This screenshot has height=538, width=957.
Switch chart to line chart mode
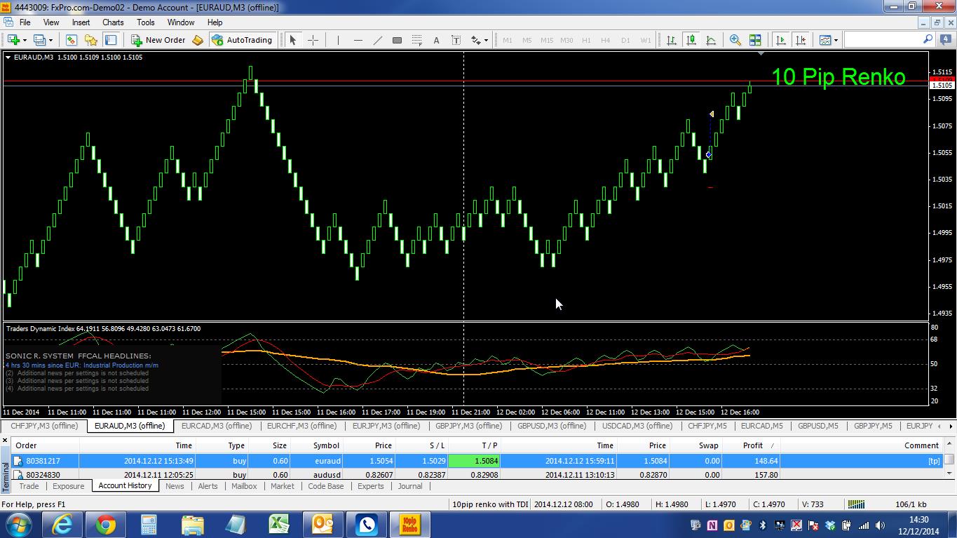(x=710, y=40)
